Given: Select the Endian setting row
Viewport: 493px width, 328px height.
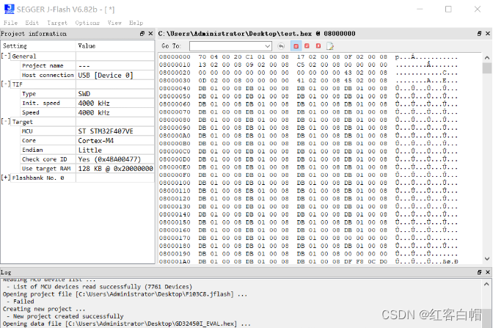Looking at the screenshot, I should click(87, 150).
